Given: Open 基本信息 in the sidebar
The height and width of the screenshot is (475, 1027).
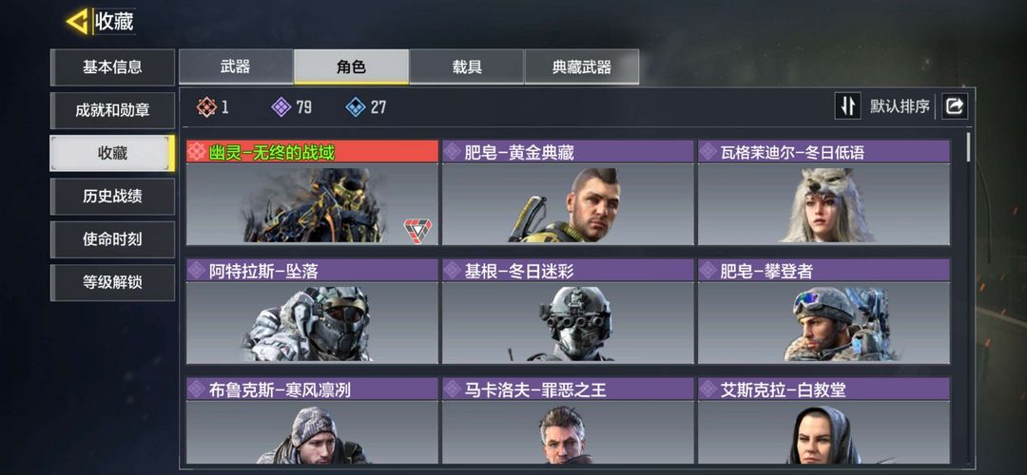Looking at the screenshot, I should [x=112, y=66].
